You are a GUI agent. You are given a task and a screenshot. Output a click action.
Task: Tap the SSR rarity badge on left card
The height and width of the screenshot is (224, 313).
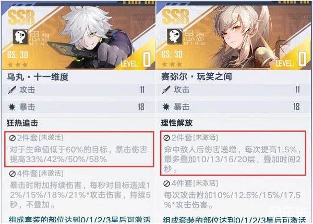coord(21,17)
